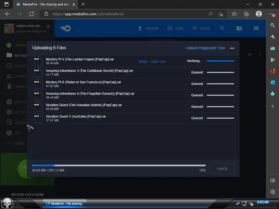Image resolution: width=279 pixels, height=209 pixels.
Task: Click the UPLOAD toolbar button
Action: point(148,28)
